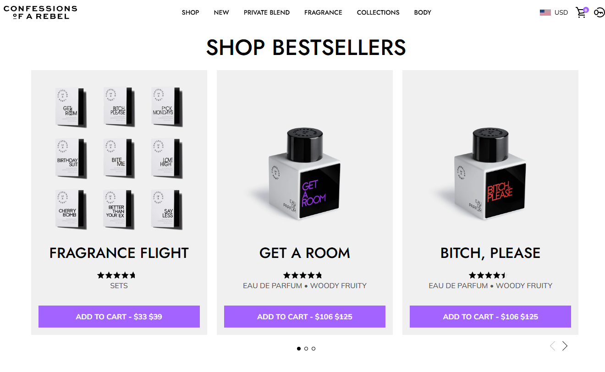605x372 pixels.
Task: Click the BITCH, PLEASE product title
Action: point(490,252)
